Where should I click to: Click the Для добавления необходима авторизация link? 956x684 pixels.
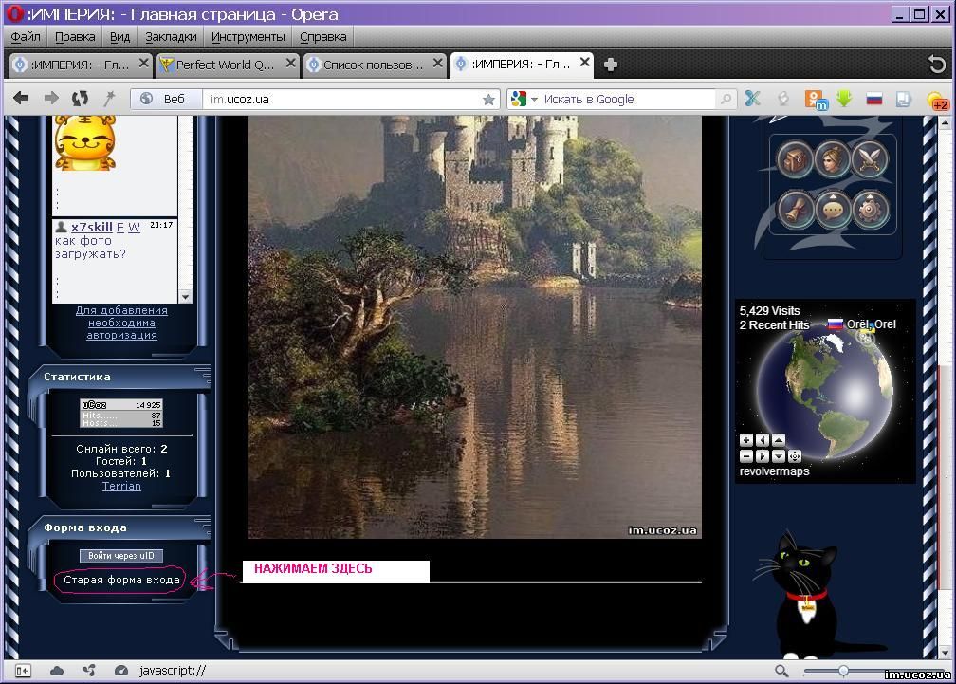pyautogui.click(x=122, y=323)
